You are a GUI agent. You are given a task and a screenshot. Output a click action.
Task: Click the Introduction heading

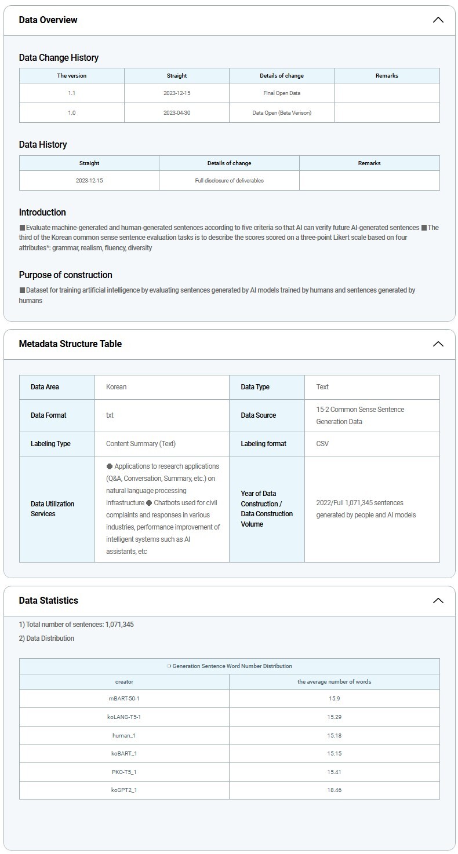(x=42, y=212)
